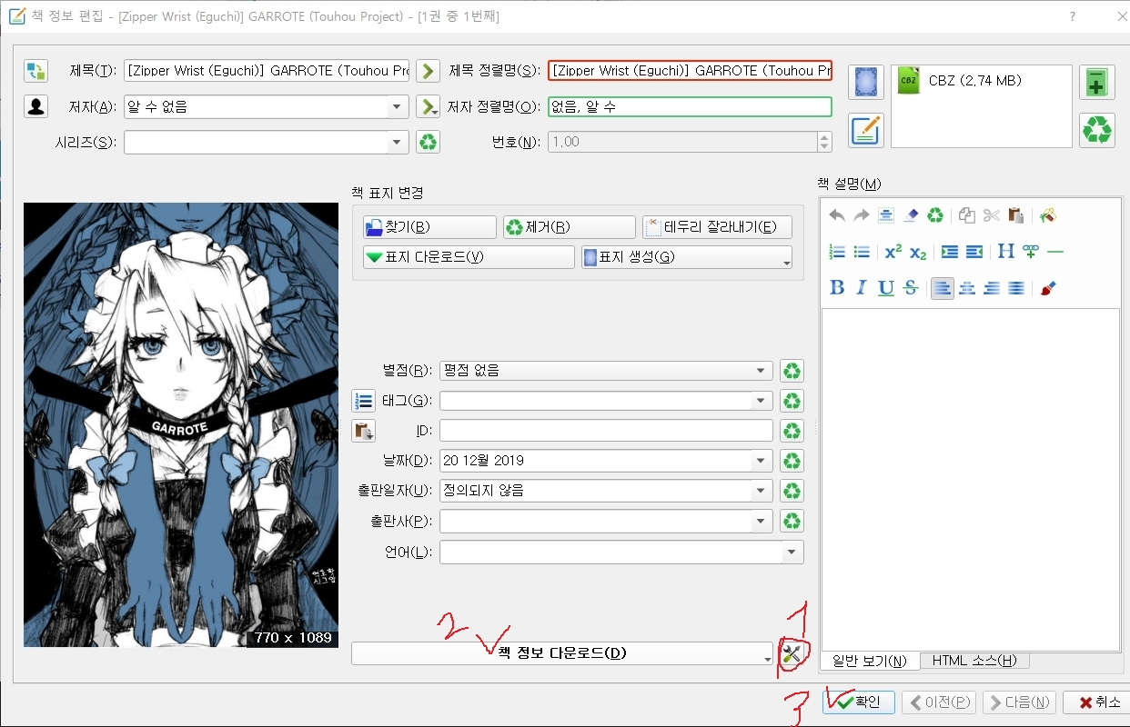Set metadata from the book file icon
Screen dimensions: 1130x727
(x=866, y=130)
